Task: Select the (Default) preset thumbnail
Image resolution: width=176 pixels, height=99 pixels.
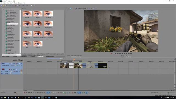Action: [x=27, y=14]
